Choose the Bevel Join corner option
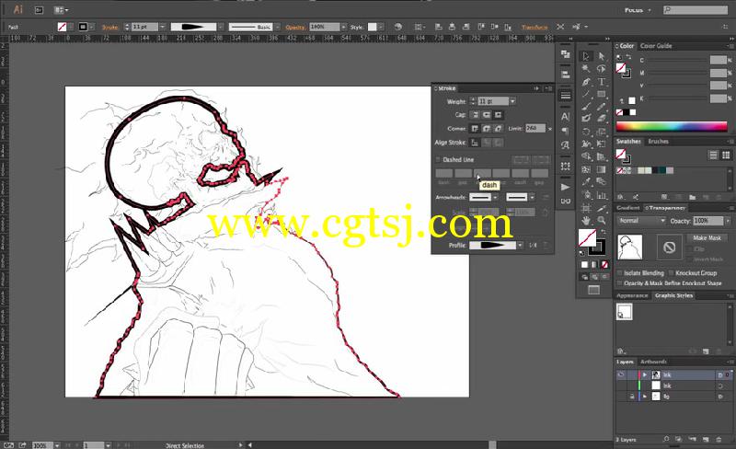This screenshot has height=449, width=736. (498, 128)
